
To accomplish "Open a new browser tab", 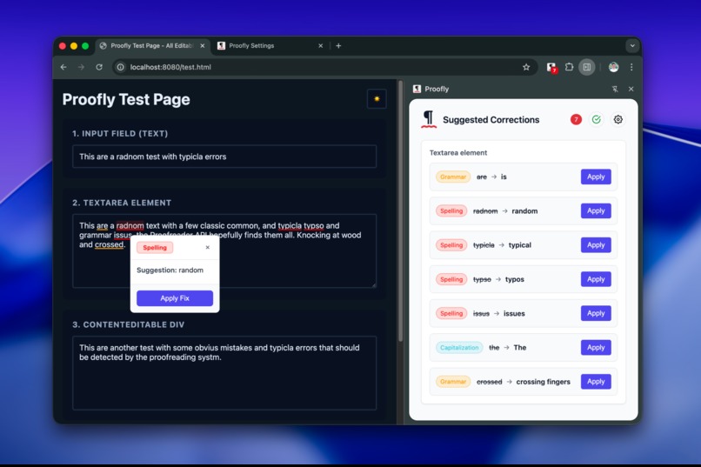I will (338, 45).
